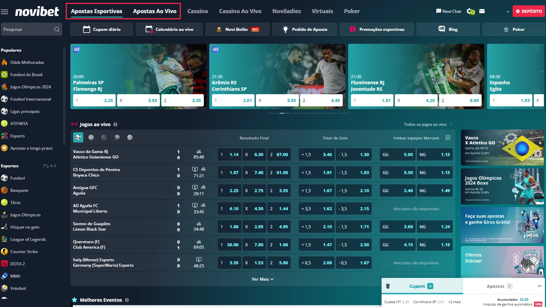Open Novi Chat
The height and width of the screenshot is (307, 546).
coord(448,11)
